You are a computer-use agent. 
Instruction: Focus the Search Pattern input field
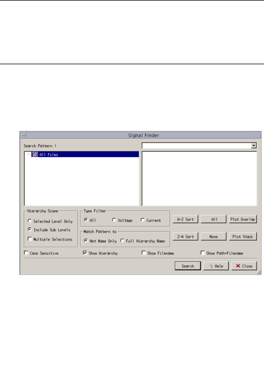click(x=196, y=146)
